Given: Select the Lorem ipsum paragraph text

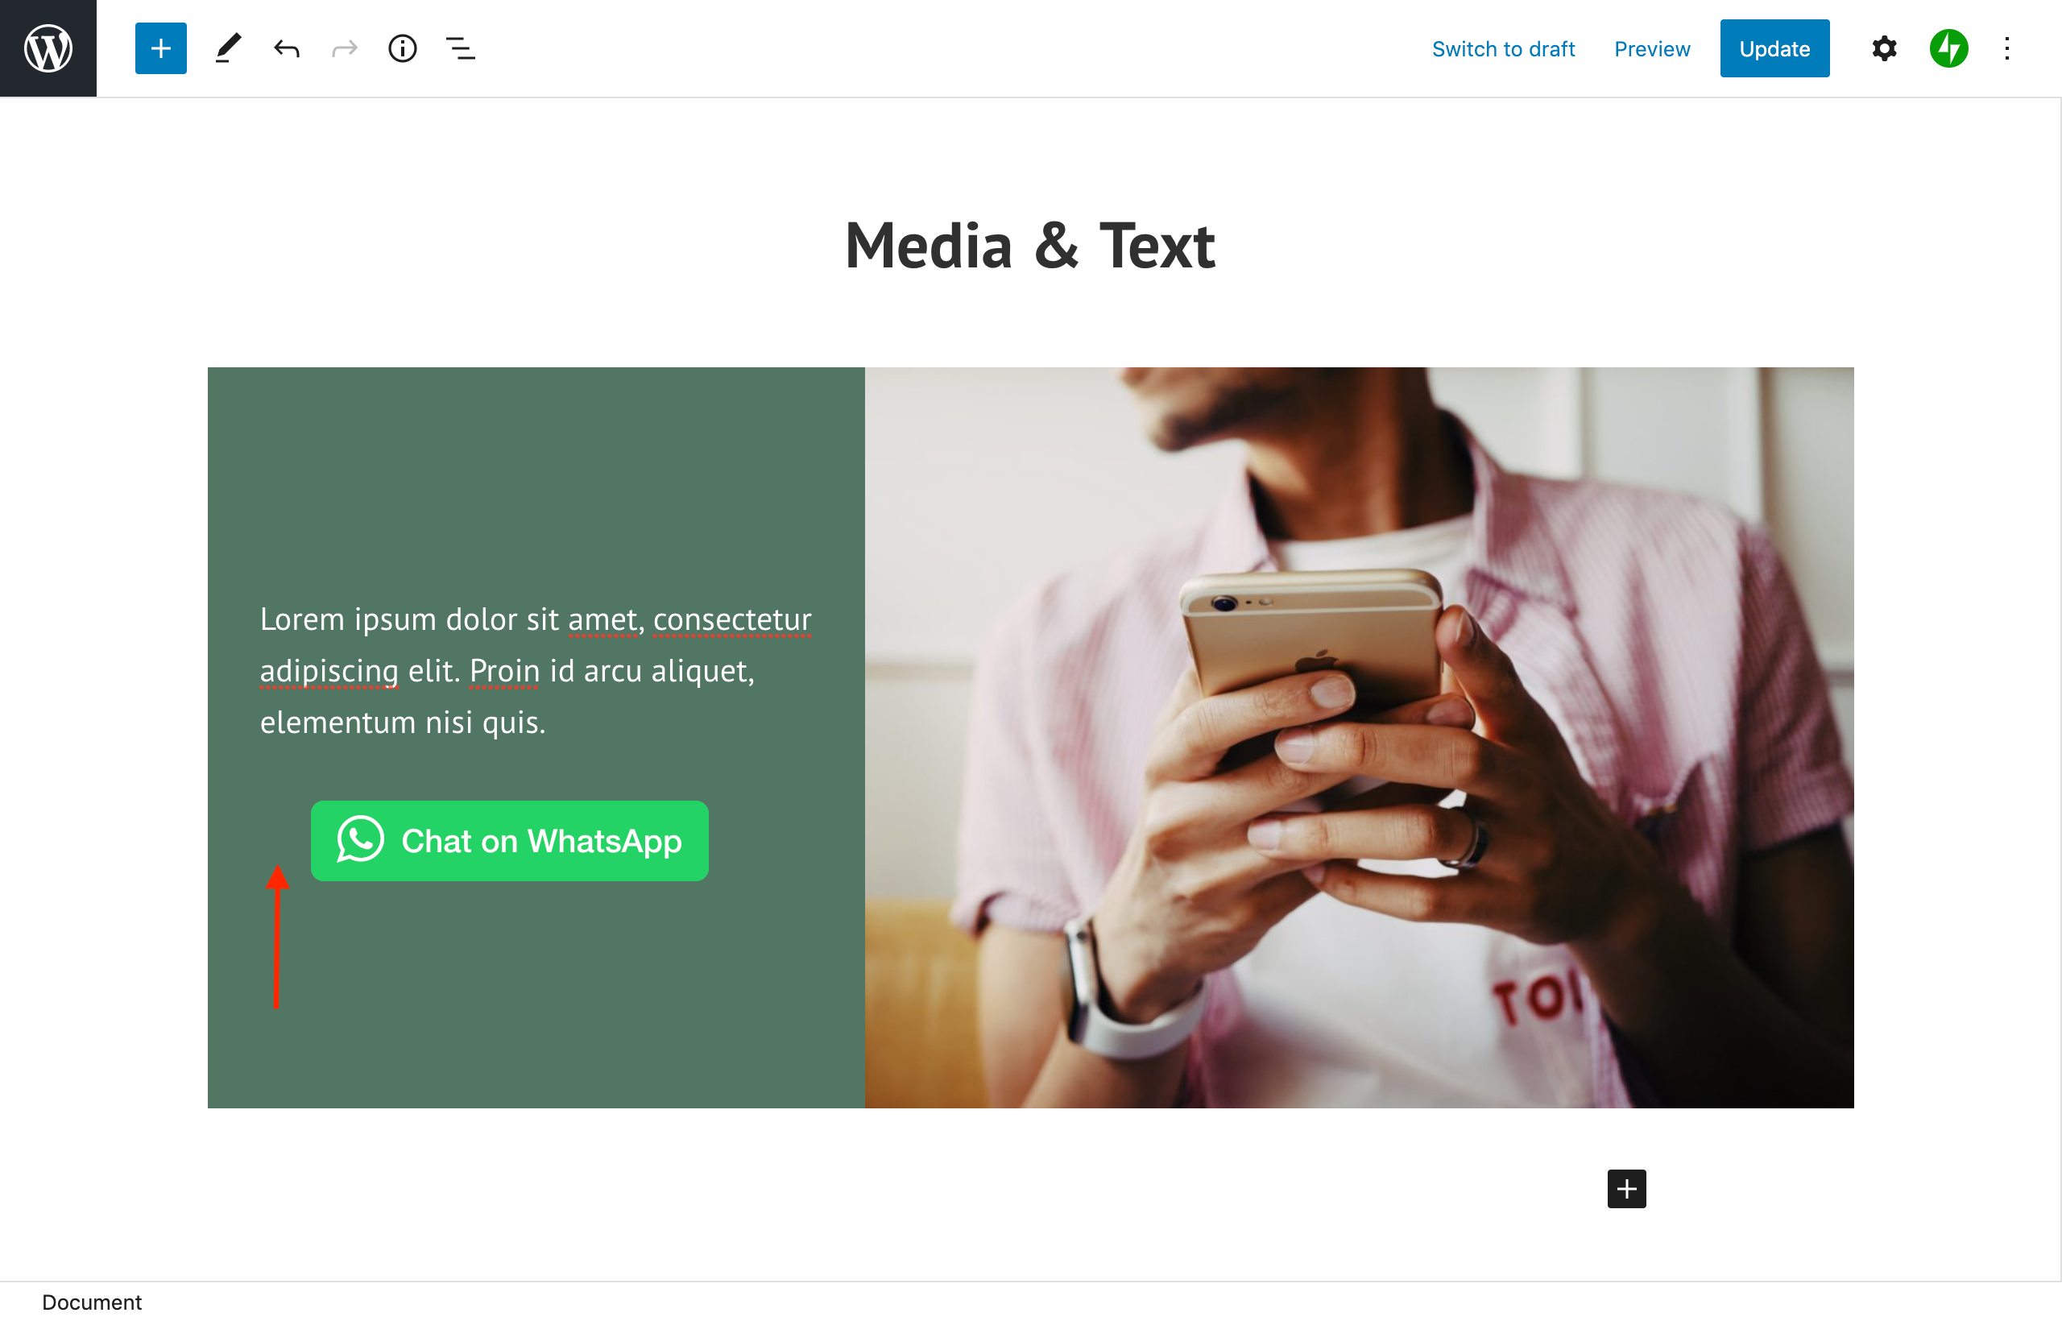Looking at the screenshot, I should (x=535, y=670).
